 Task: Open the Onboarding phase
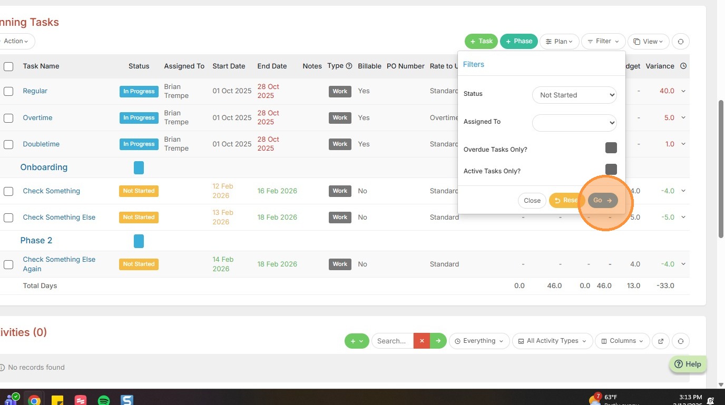pos(44,167)
